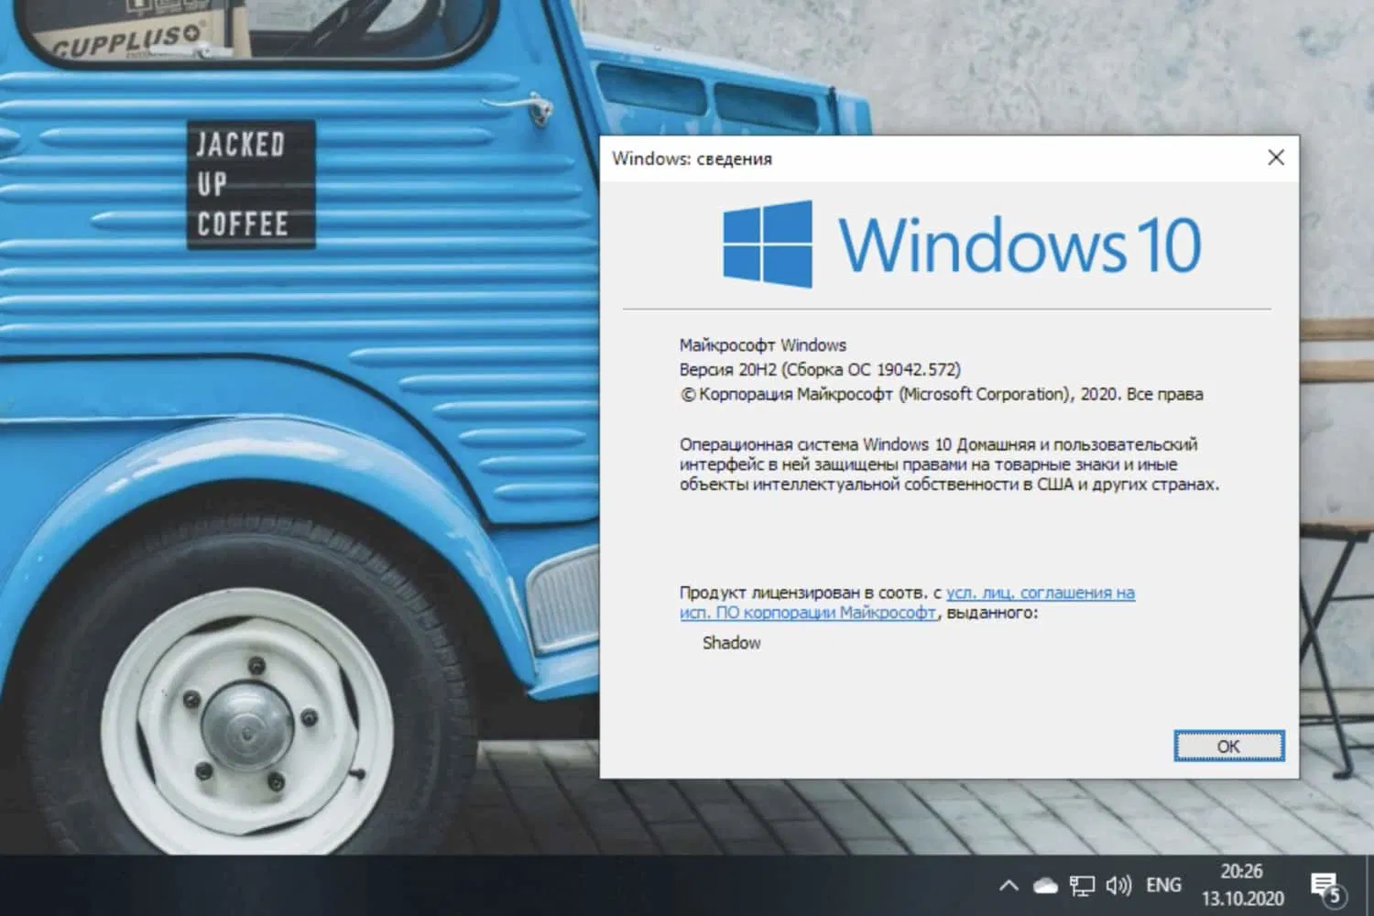The width and height of the screenshot is (1374, 916).
Task: Click the network status tray icon
Action: [1081, 885]
